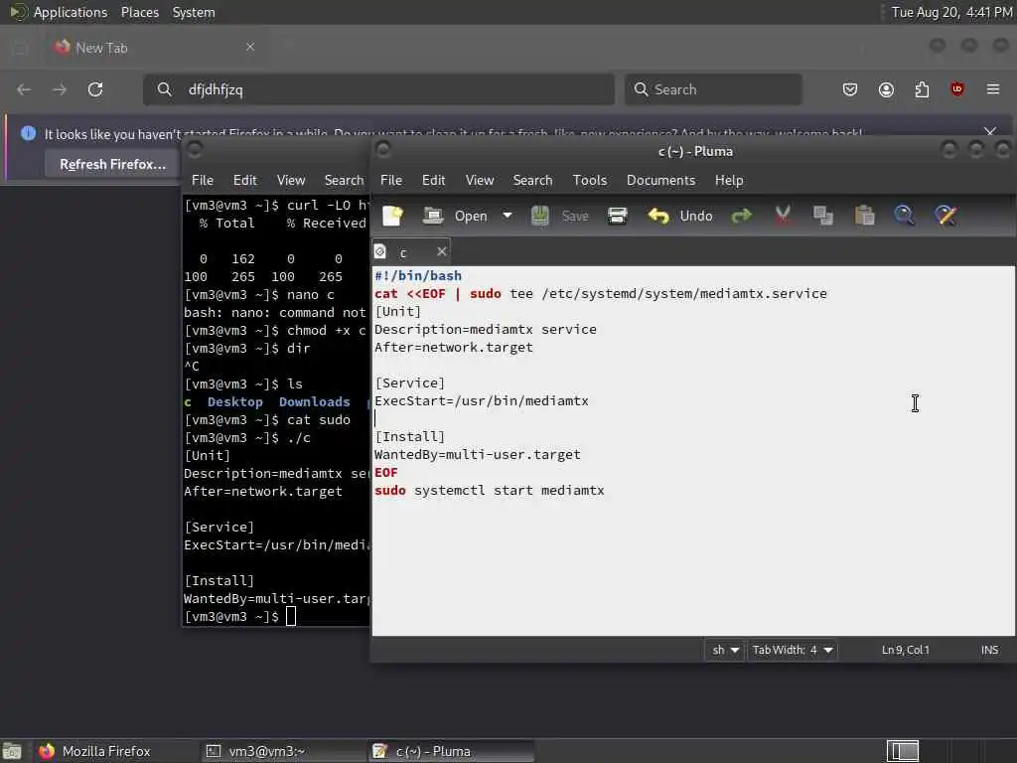Reload the page in Firefox
The height and width of the screenshot is (763, 1017).
tap(95, 89)
